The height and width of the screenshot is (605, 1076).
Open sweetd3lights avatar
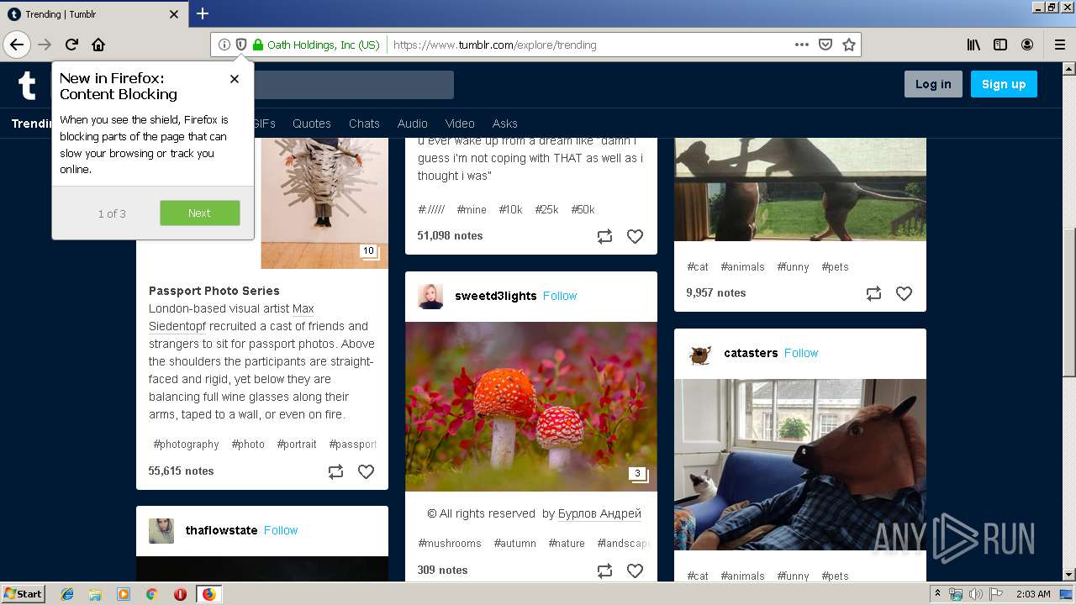[x=430, y=296]
